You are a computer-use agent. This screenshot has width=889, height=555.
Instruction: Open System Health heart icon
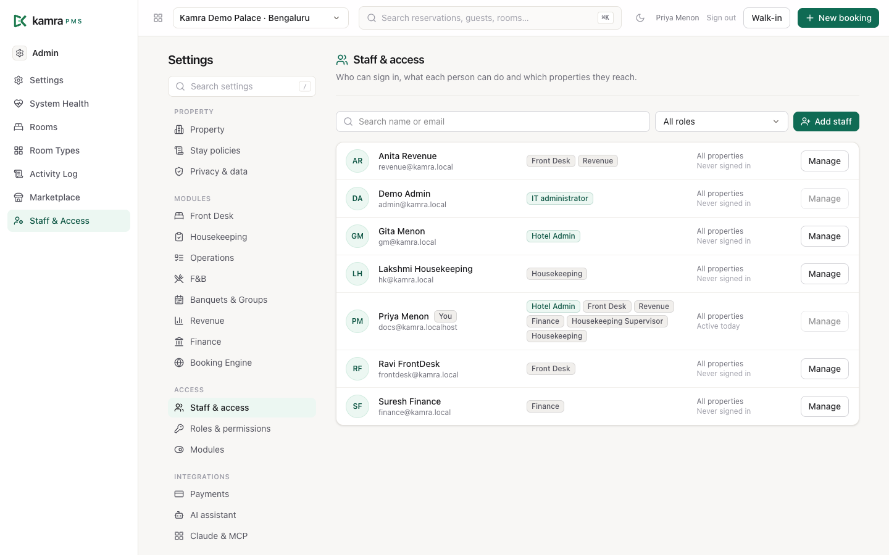click(19, 104)
